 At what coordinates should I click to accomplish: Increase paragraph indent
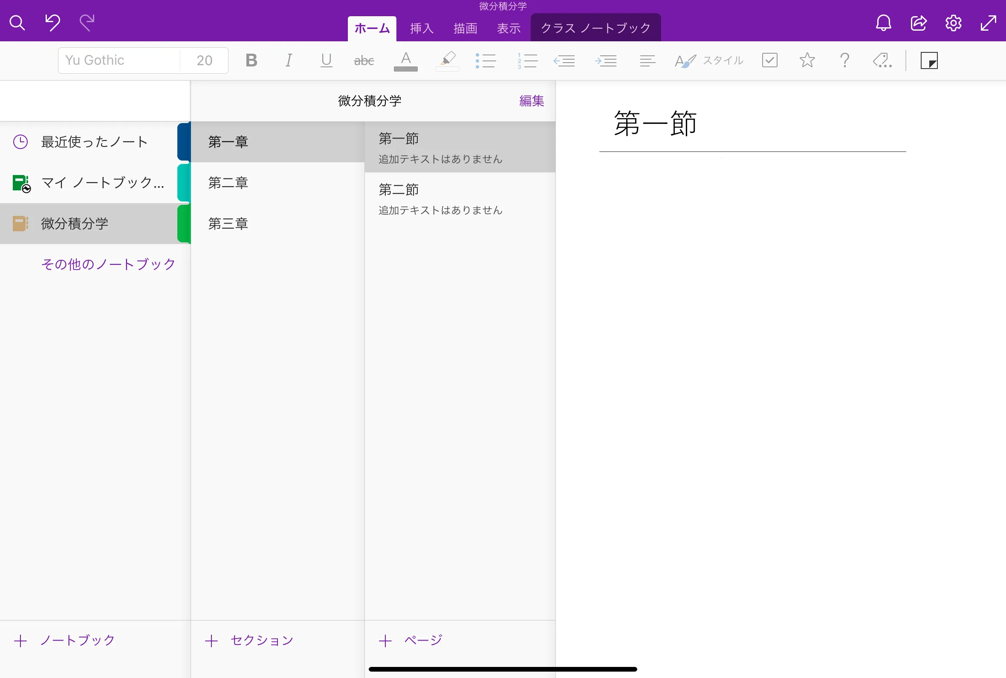pyautogui.click(x=606, y=60)
